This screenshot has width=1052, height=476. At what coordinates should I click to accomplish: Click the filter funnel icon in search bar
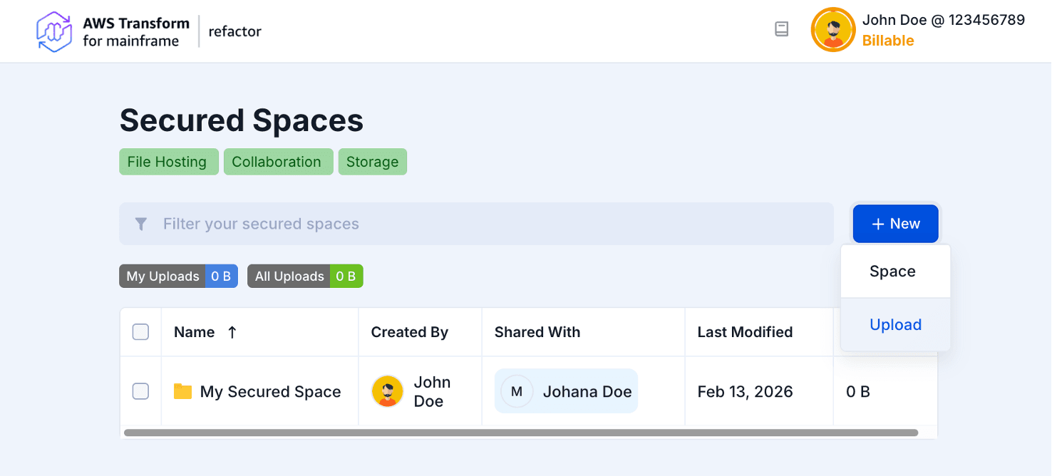(x=140, y=224)
